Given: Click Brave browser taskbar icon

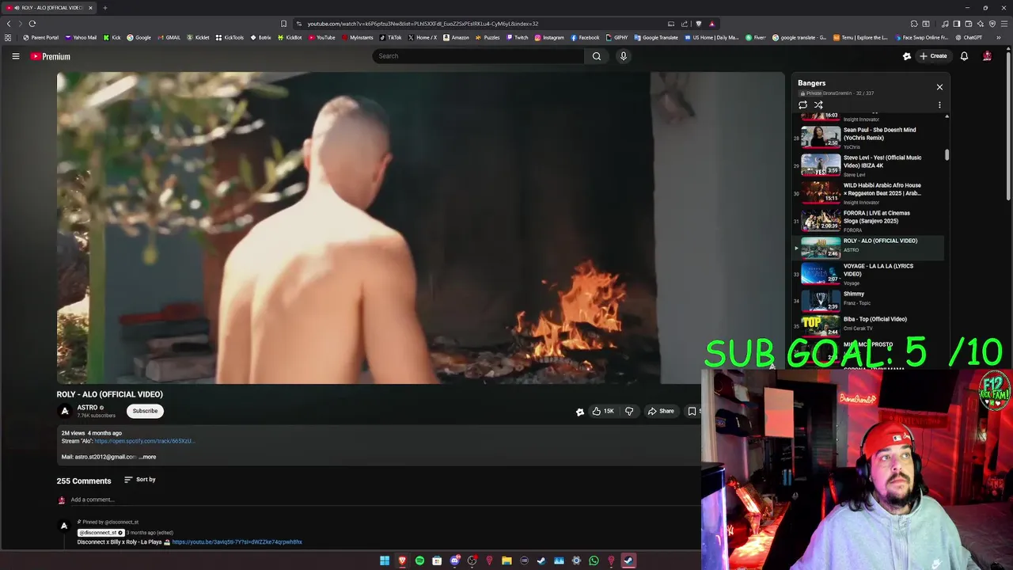Looking at the screenshot, I should pyautogui.click(x=402, y=560).
